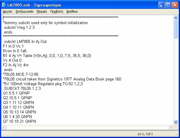Click the '*5V 100mA Voltage Regulator' line
The width and height of the screenshot is (180, 138).
(43, 84)
